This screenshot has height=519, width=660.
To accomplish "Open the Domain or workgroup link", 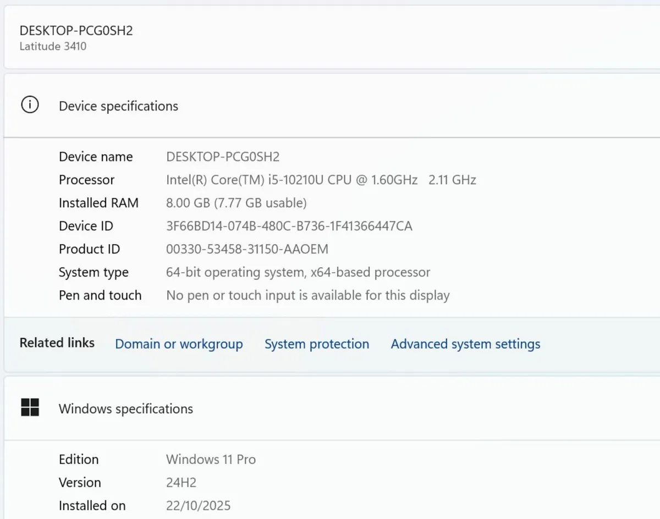I will pyautogui.click(x=179, y=344).
